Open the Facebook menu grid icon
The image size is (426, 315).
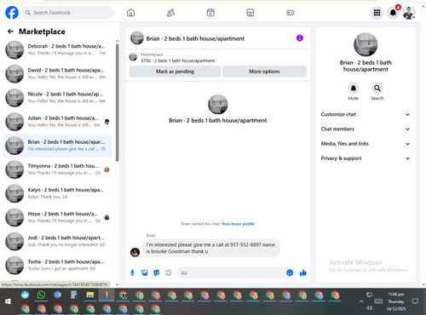coord(377,13)
